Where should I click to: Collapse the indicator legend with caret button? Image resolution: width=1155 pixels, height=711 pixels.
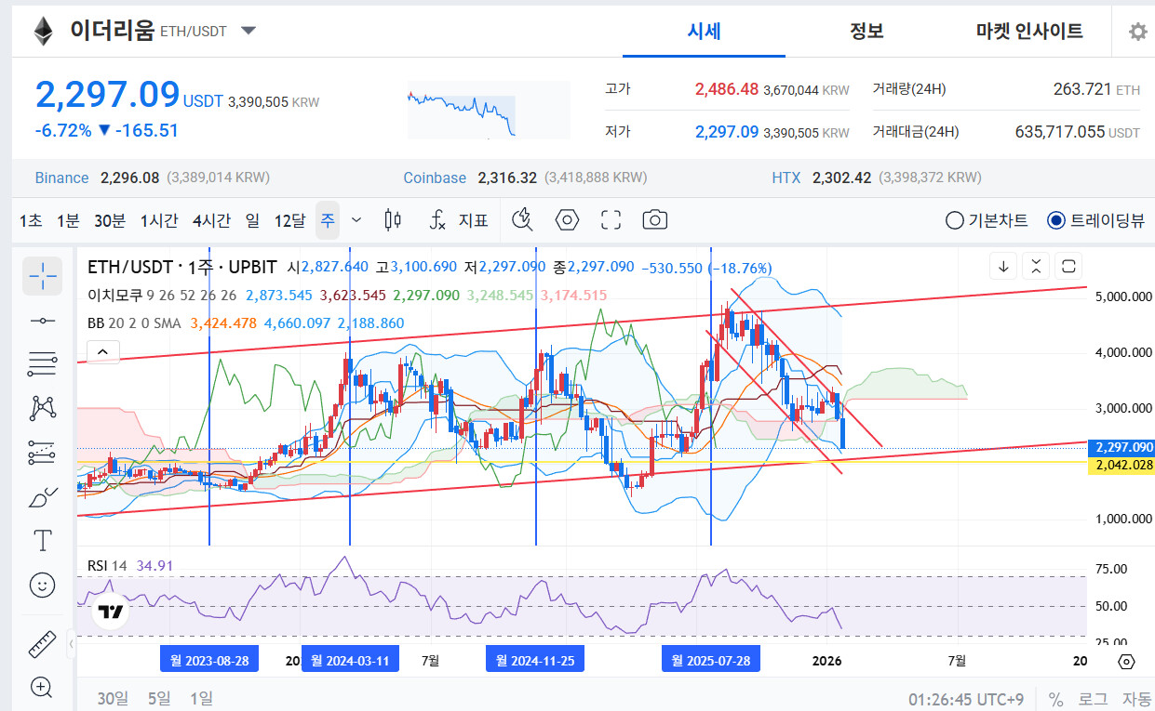point(103,351)
